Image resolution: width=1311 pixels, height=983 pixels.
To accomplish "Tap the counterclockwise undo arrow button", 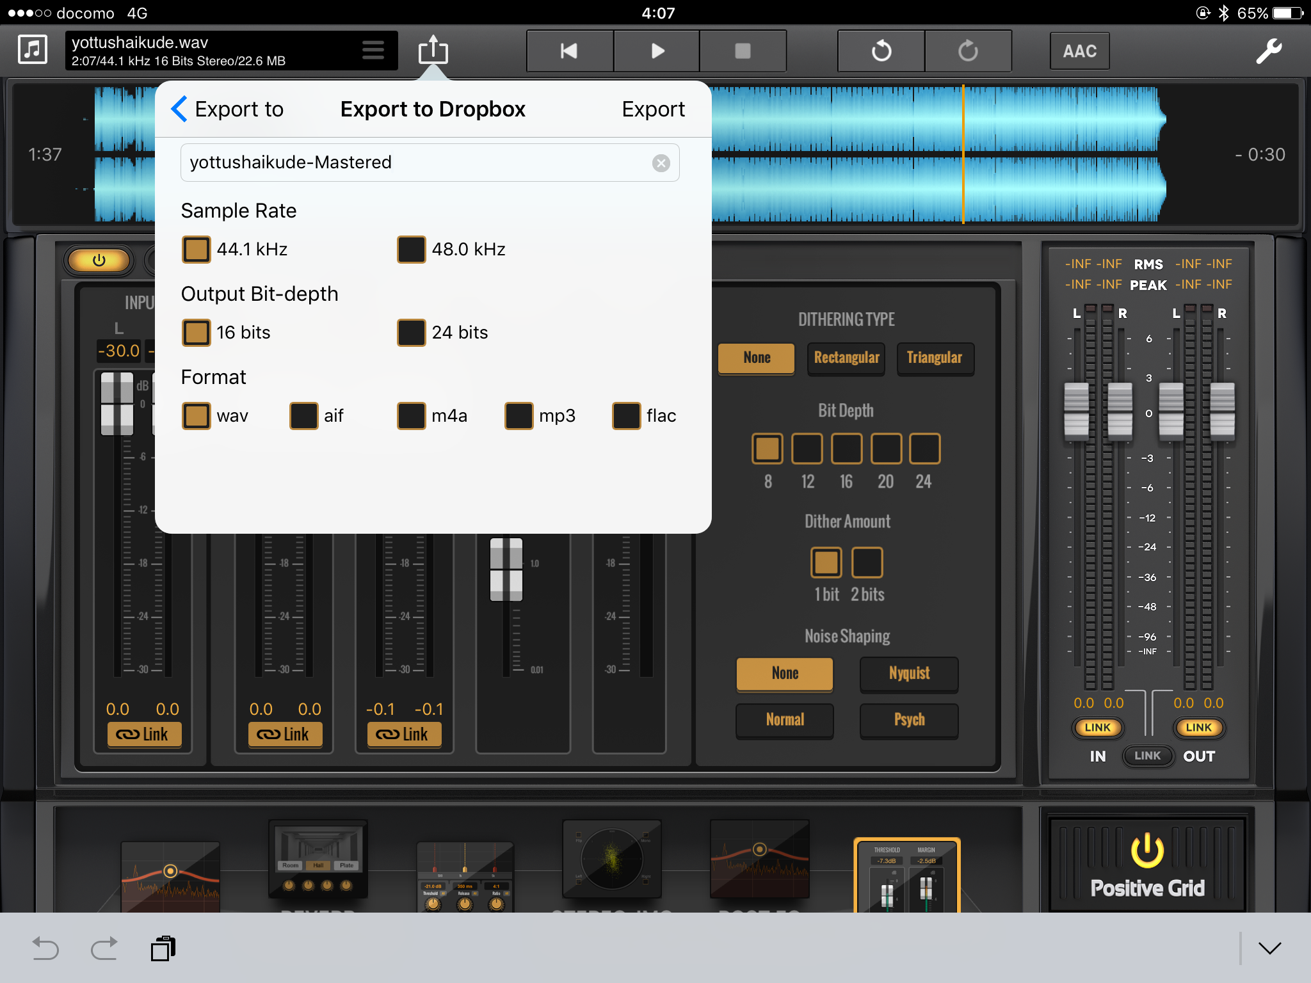I will click(881, 51).
